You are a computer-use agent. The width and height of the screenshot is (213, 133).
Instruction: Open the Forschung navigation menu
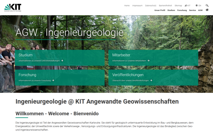pos(182,10)
